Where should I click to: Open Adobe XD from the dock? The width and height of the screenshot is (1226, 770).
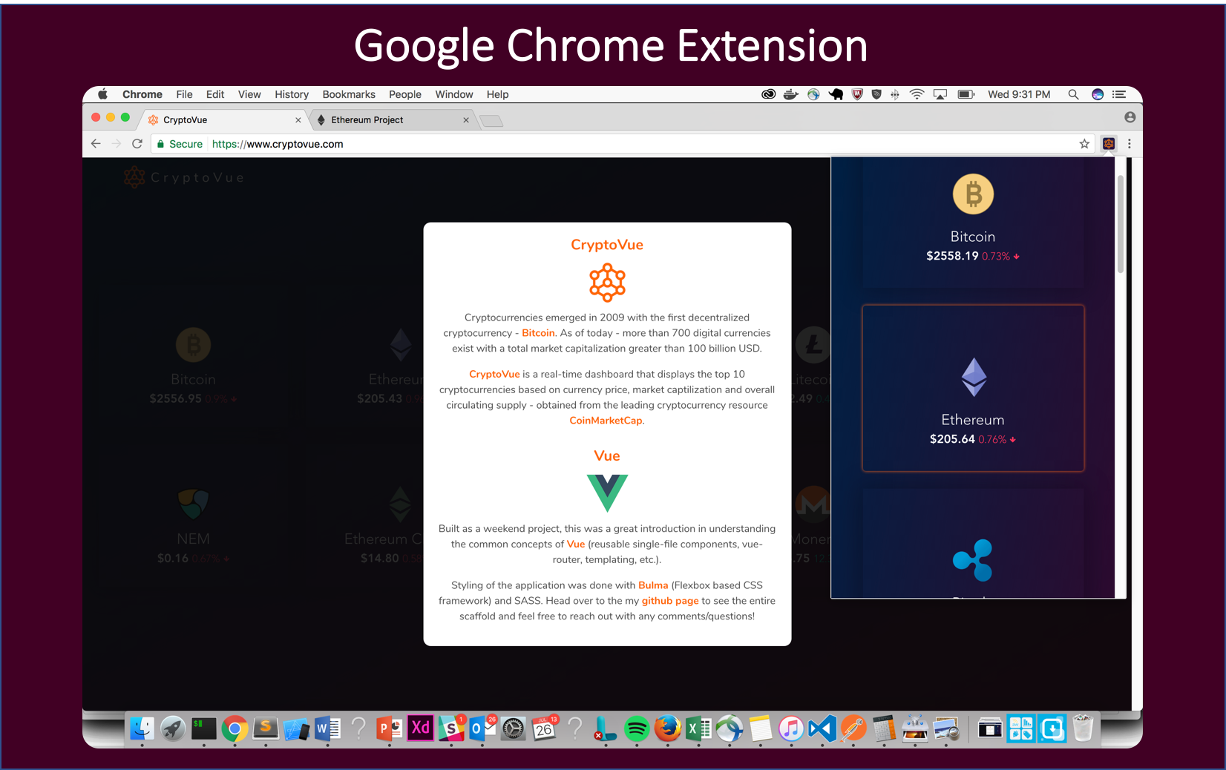pyautogui.click(x=420, y=728)
